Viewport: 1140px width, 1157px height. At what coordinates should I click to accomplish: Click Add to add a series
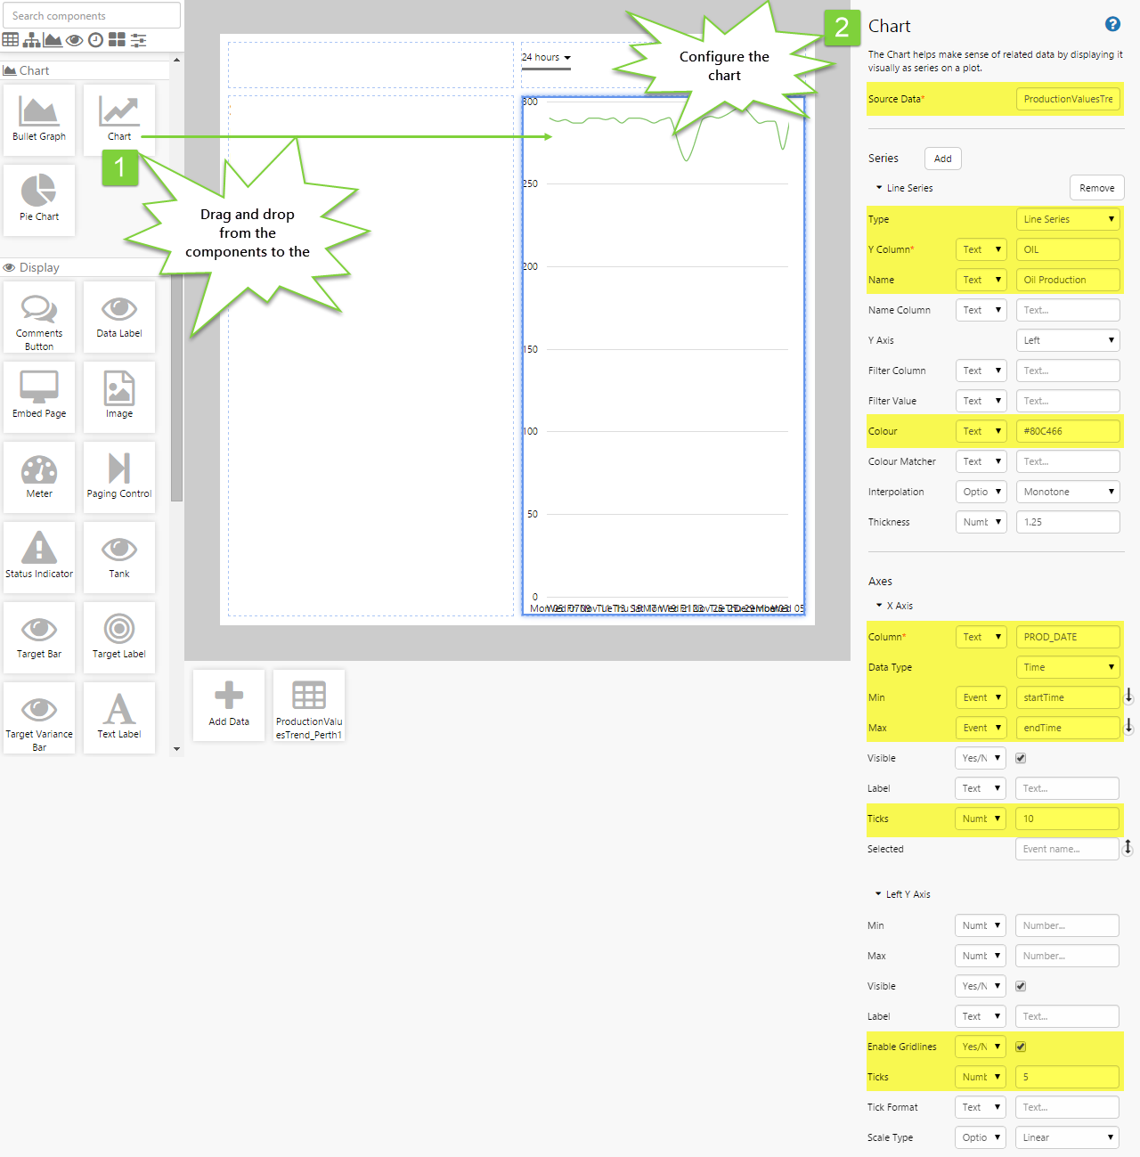(943, 159)
